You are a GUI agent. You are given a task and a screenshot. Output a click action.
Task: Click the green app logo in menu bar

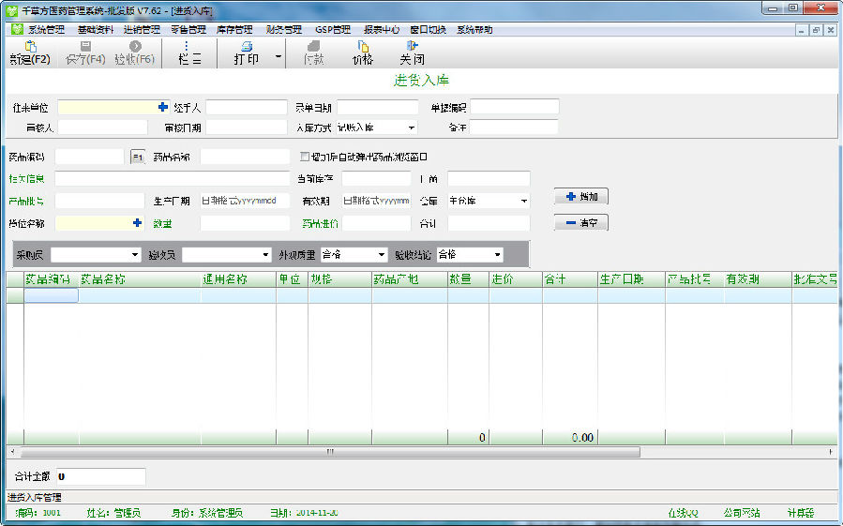17,29
